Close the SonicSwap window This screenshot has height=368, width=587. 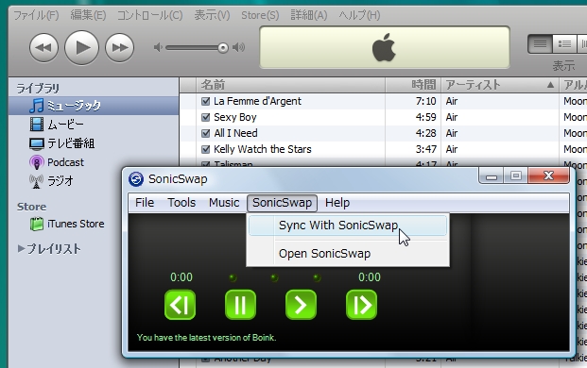(549, 176)
